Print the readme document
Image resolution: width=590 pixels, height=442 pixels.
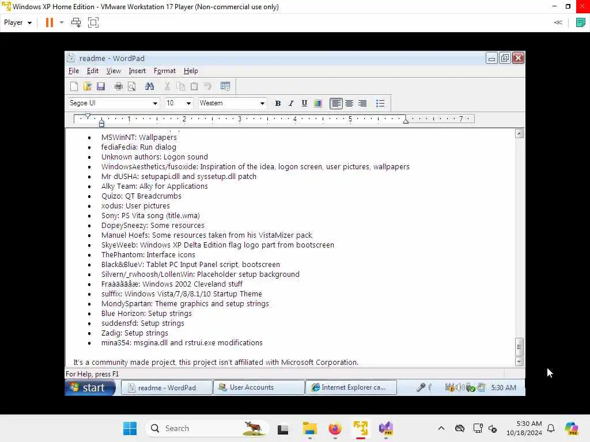point(119,86)
